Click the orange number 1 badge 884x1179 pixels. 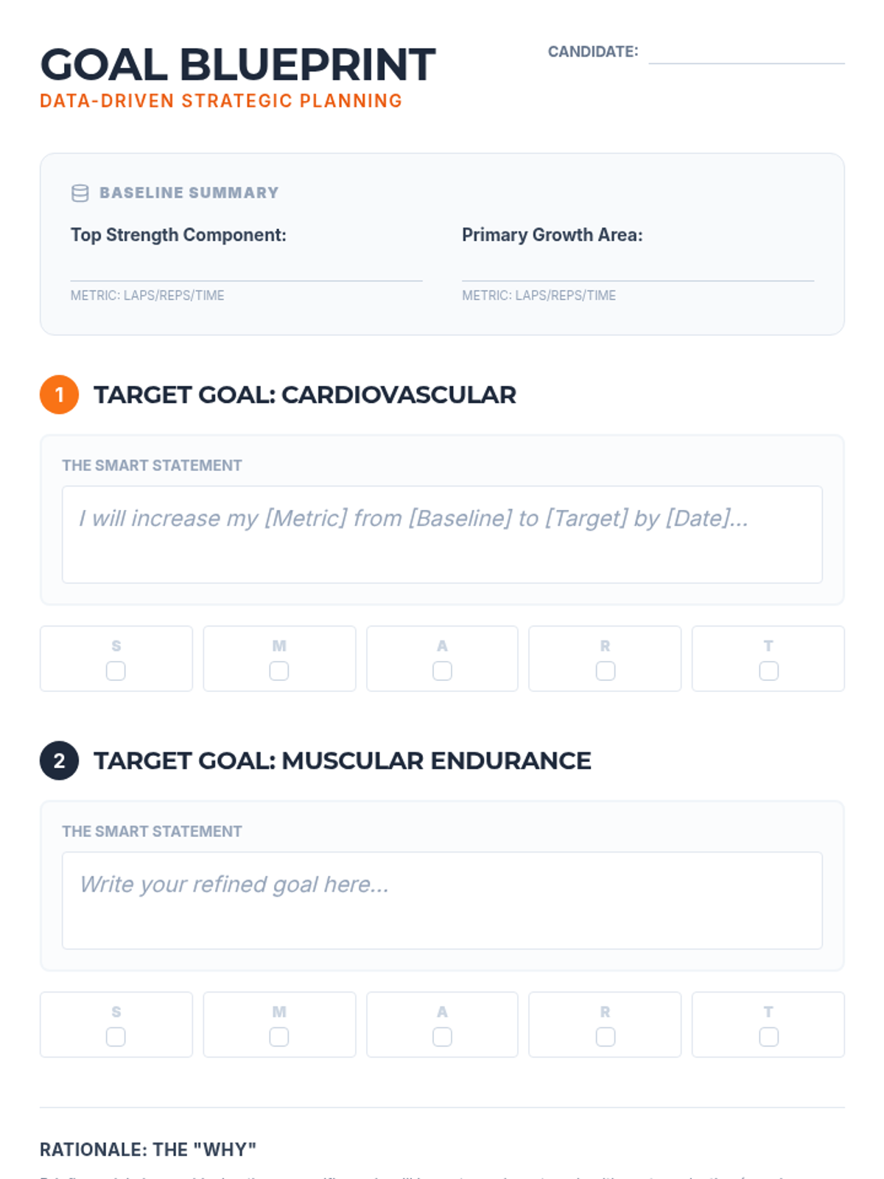pos(60,395)
